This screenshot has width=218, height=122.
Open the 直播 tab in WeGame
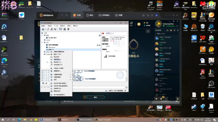tap(119, 15)
